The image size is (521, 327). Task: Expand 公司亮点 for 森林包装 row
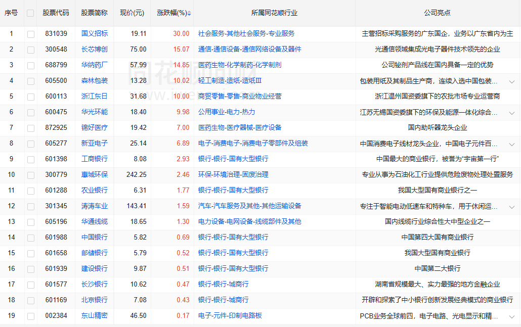[x=512, y=81]
